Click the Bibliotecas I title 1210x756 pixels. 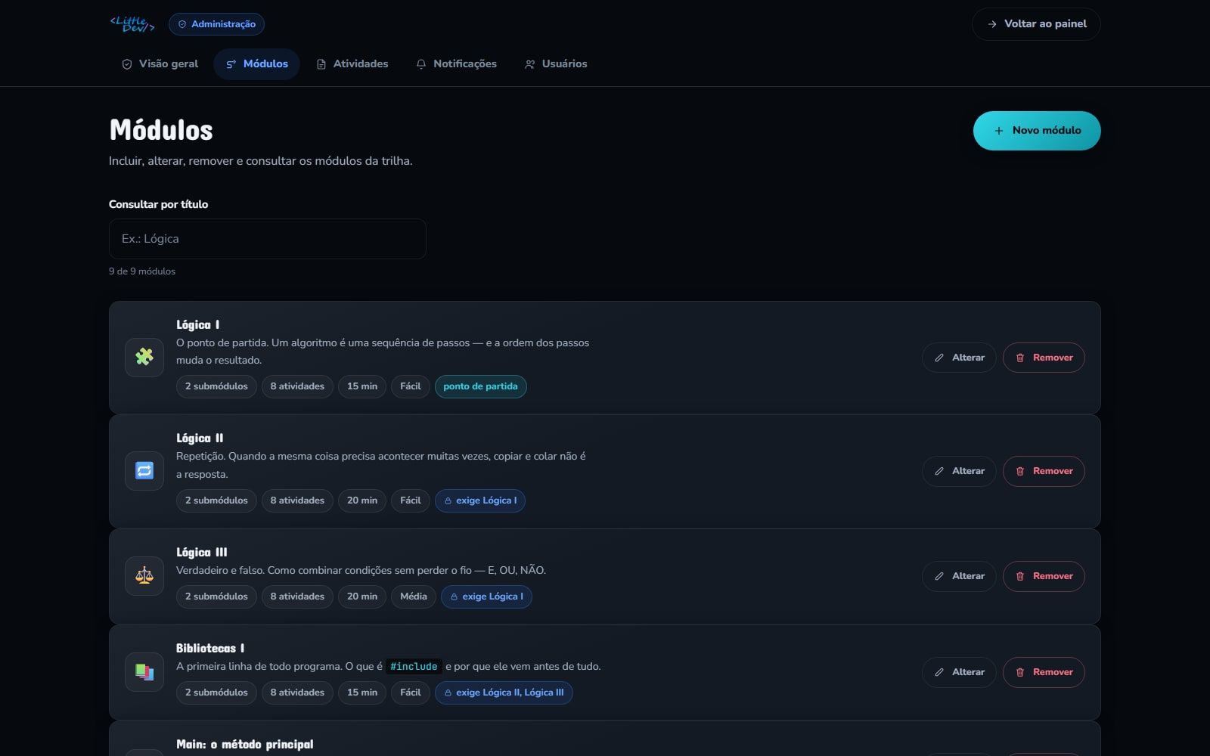point(210,648)
